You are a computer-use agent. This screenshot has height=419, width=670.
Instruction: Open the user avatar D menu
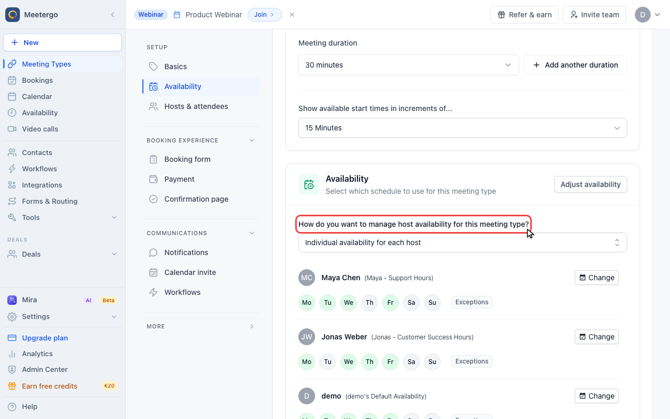[x=648, y=15]
